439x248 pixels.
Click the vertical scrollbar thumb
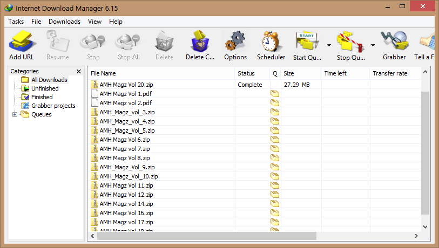click(425, 153)
